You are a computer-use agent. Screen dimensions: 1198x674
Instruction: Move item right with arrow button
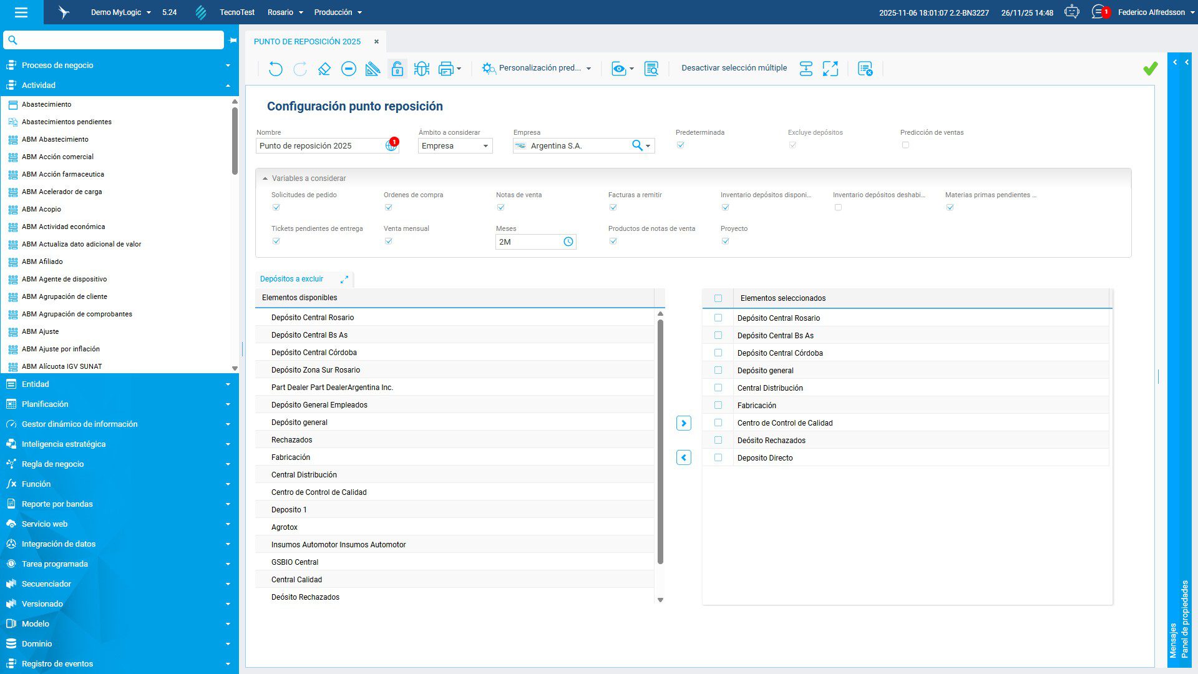pos(684,423)
